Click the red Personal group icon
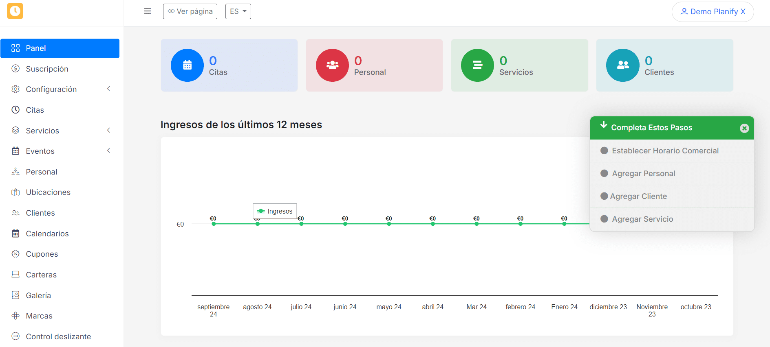This screenshot has width=770, height=347. click(x=332, y=65)
